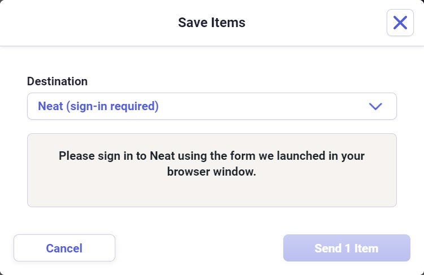Select the "Neat (sign-in required)" destination text
The height and width of the screenshot is (275, 424).
(98, 106)
